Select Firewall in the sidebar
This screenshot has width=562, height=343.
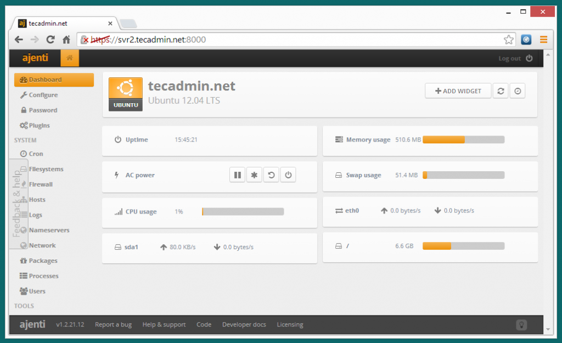(x=41, y=184)
